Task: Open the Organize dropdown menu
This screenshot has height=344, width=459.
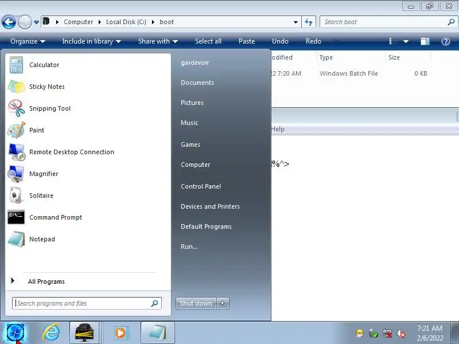Action: (28, 41)
